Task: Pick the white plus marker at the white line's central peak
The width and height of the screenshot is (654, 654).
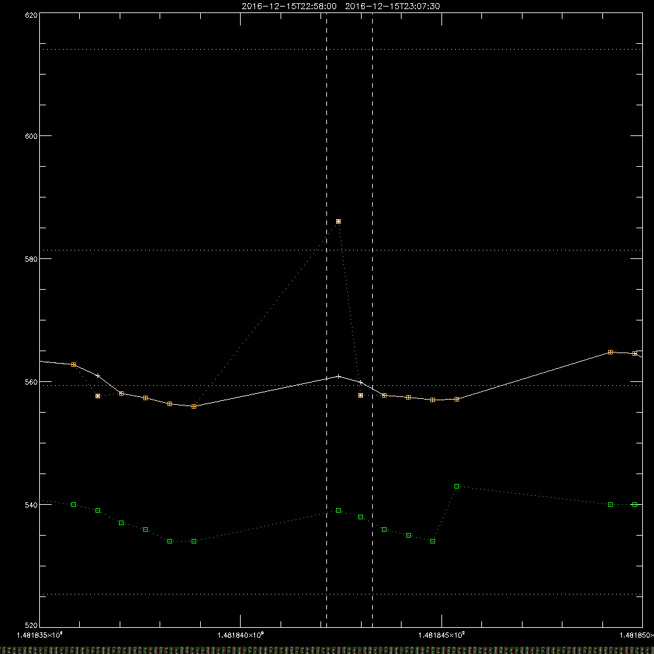Action: click(x=338, y=376)
